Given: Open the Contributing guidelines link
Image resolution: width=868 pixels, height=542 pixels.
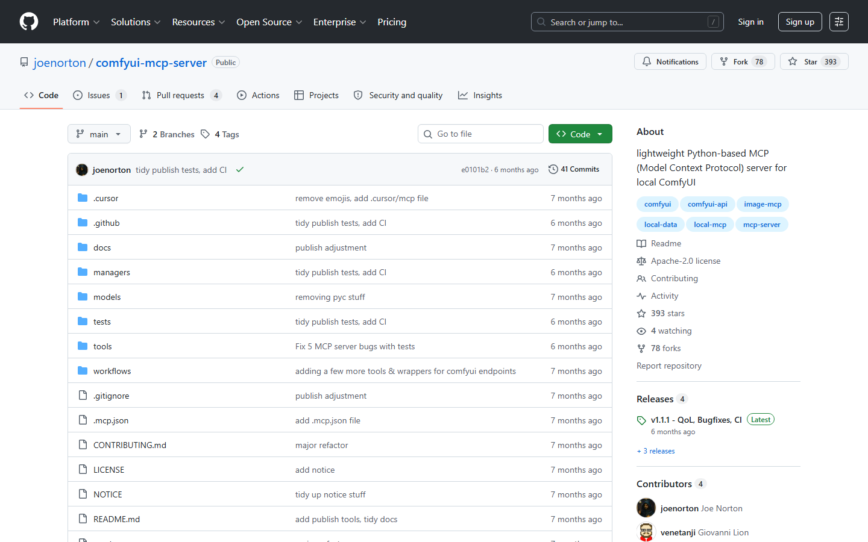Looking at the screenshot, I should [667, 278].
